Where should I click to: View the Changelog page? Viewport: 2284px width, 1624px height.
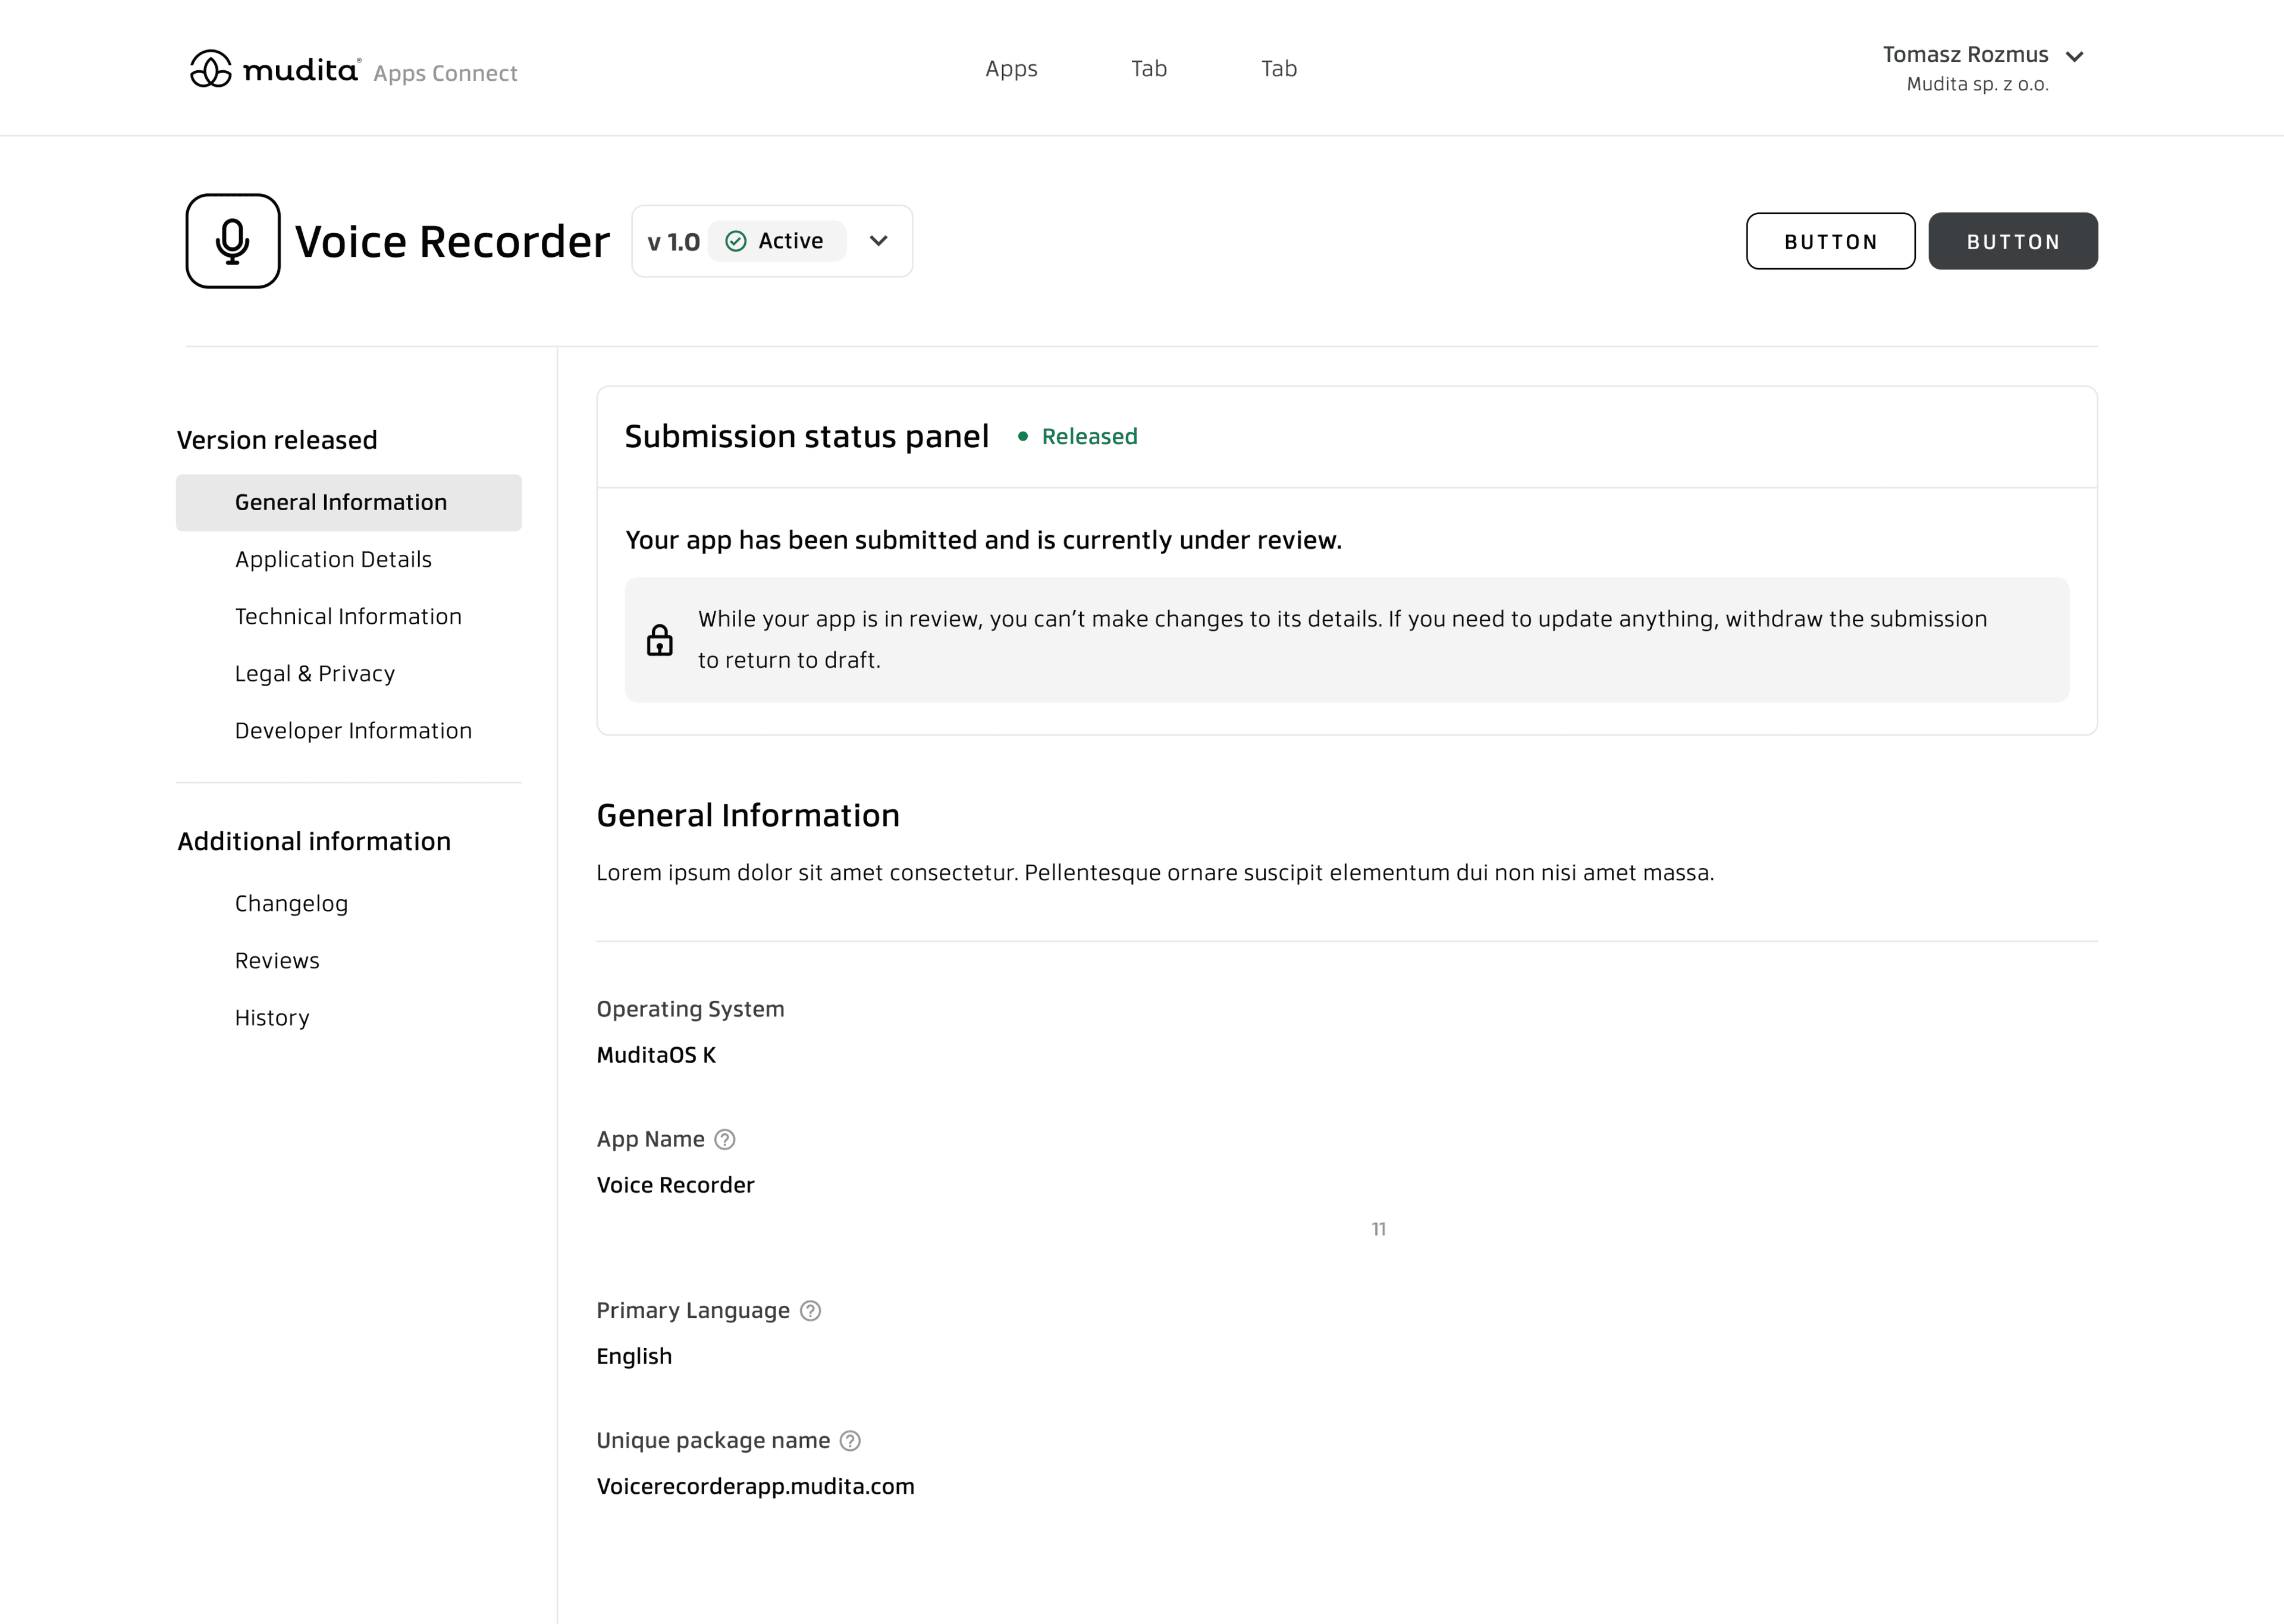[x=291, y=904]
